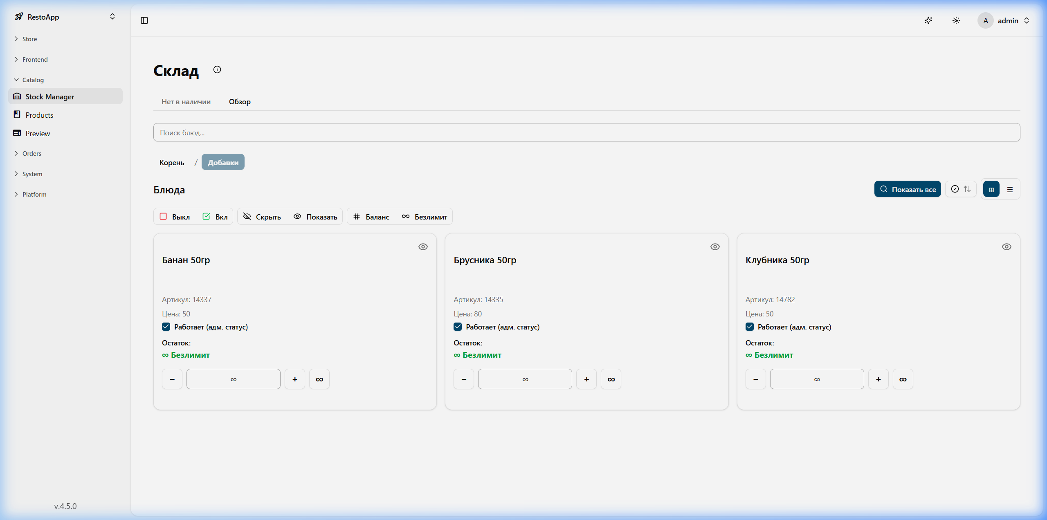Click the Stock Manager warehouse icon
Image resolution: width=1047 pixels, height=520 pixels.
(x=17, y=96)
